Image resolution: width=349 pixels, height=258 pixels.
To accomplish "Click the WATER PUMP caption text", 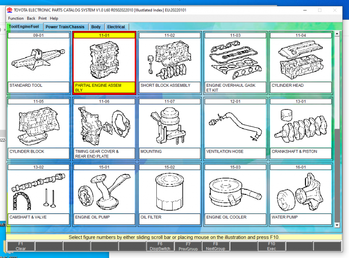I will click(x=284, y=217).
